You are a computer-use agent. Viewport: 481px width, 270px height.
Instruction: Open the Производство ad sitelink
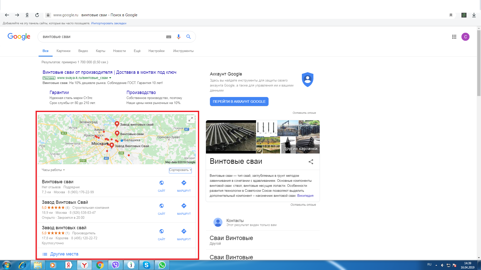click(141, 92)
